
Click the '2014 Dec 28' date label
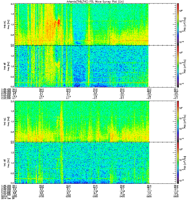(8, 198)
